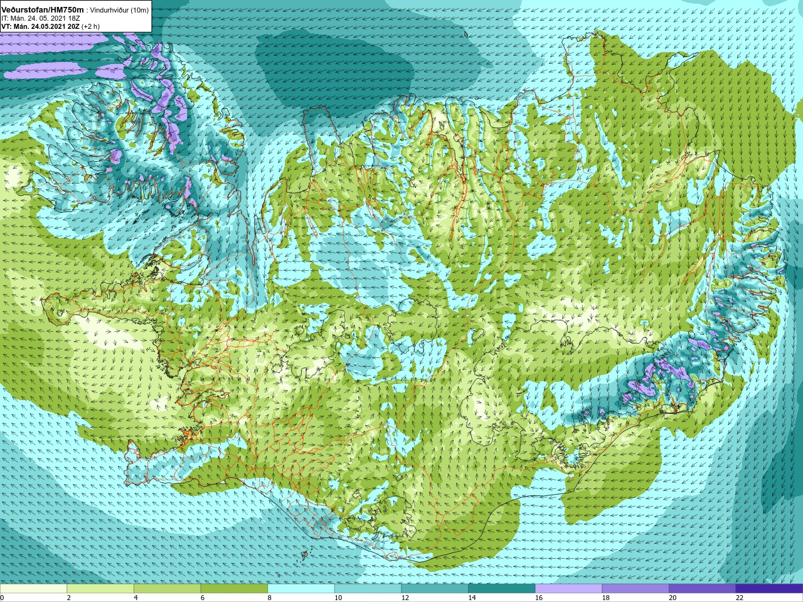Select the valid-time line 'VT: Mán. 24.05.2021 20Z'
Image resolution: width=803 pixels, height=602 pixels.
coord(40,27)
